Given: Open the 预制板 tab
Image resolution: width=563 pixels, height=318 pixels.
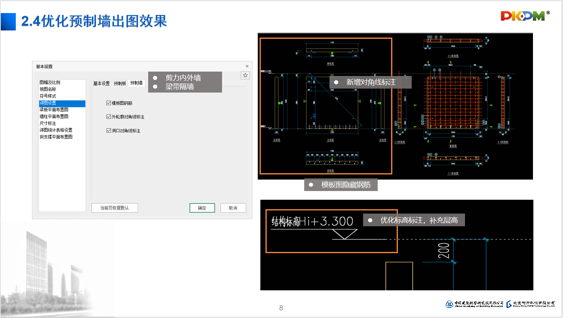Looking at the screenshot, I should (120, 83).
